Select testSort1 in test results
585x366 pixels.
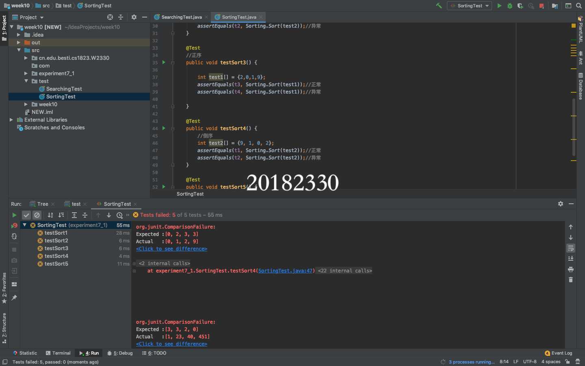click(56, 233)
